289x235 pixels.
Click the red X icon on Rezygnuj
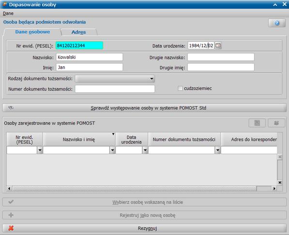pyautogui.click(x=11, y=228)
